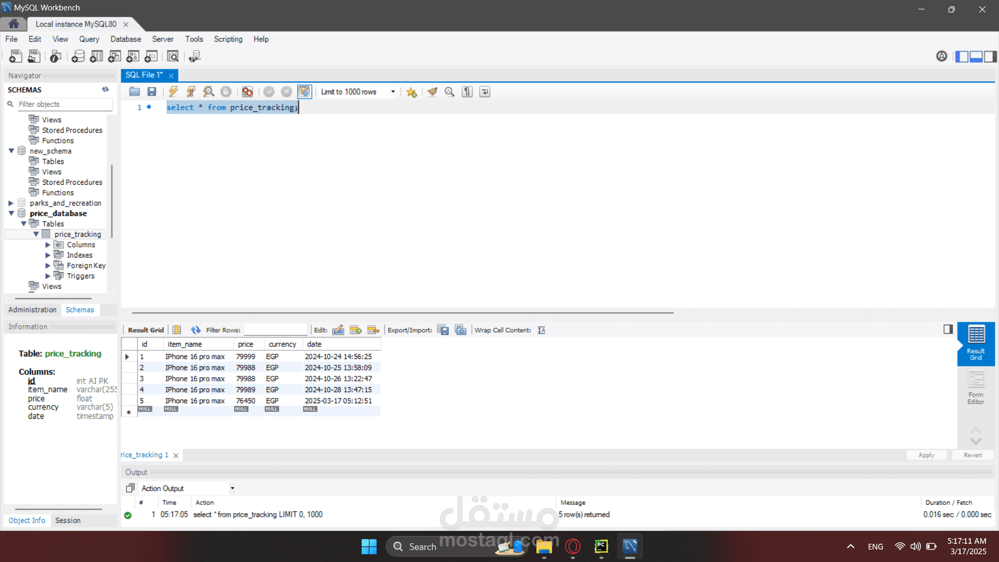The width and height of the screenshot is (999, 562).
Task: Open script file folder icon in editor
Action: pyautogui.click(x=134, y=92)
